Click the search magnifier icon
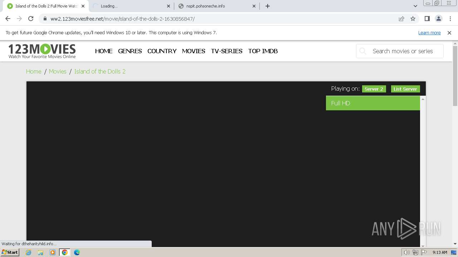Image resolution: width=458 pixels, height=257 pixels. tap(363, 51)
